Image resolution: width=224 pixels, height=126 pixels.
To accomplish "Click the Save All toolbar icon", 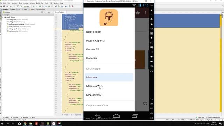I will click(4, 6).
